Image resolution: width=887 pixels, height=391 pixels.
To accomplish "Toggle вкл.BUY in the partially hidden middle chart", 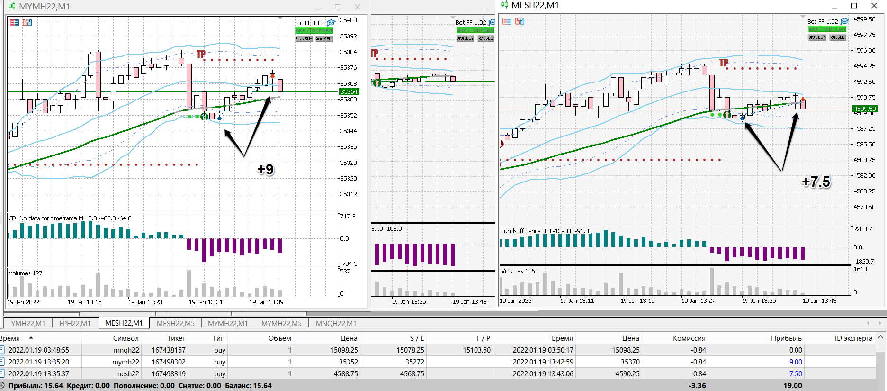I will coord(466,38).
